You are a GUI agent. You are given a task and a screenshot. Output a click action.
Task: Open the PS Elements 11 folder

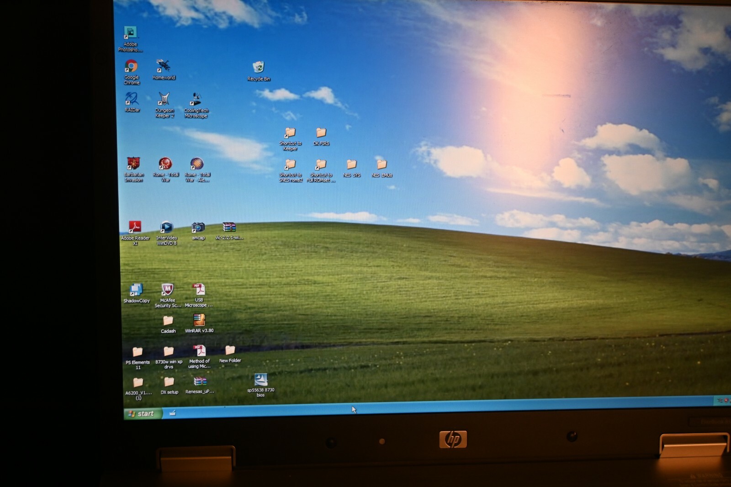[138, 358]
